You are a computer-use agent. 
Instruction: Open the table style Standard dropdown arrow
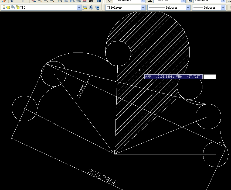[x=223, y=1]
